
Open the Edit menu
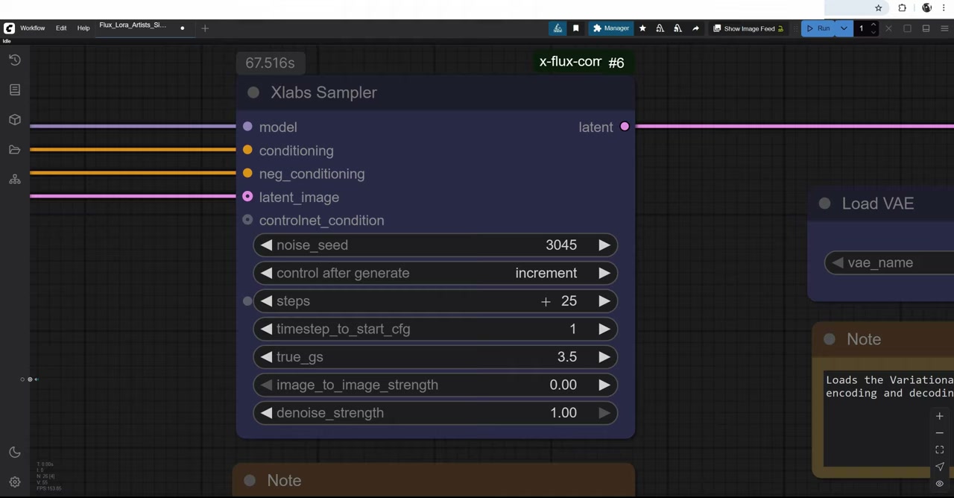(61, 28)
